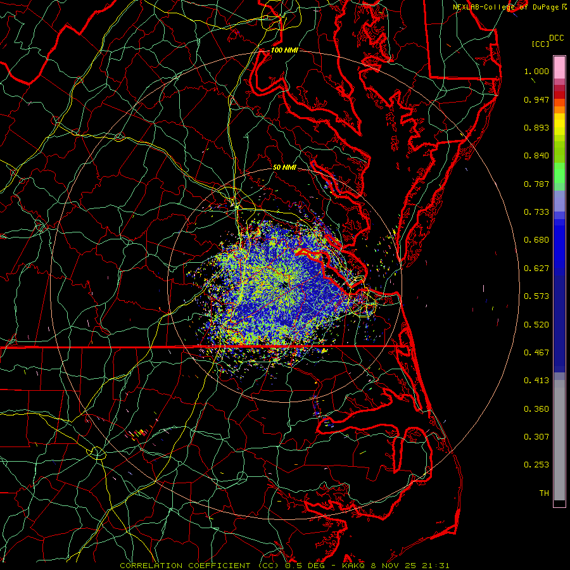Click the 0.573 scale value

(536, 296)
